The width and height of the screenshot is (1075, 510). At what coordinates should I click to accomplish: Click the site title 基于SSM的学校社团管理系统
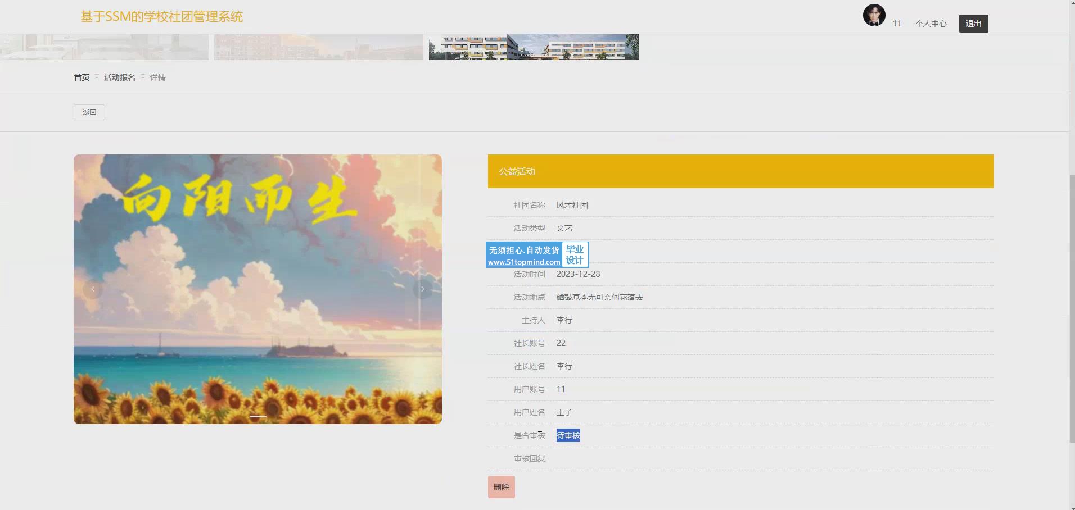point(161,17)
